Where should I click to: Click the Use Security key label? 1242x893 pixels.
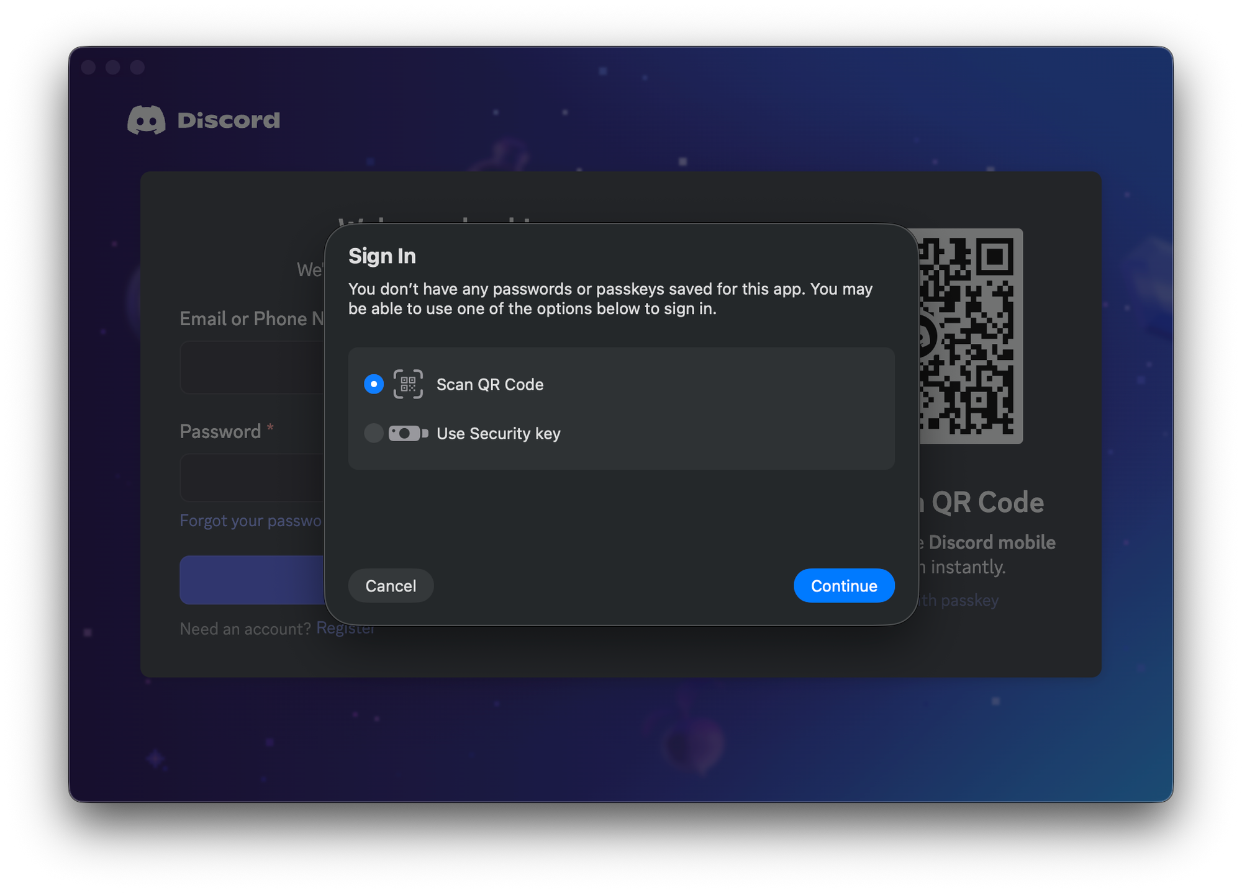[498, 434]
